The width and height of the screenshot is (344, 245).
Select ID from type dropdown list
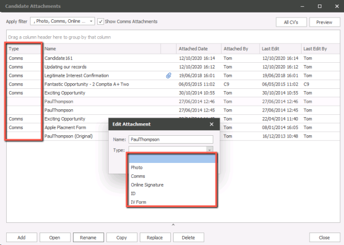tap(133, 193)
